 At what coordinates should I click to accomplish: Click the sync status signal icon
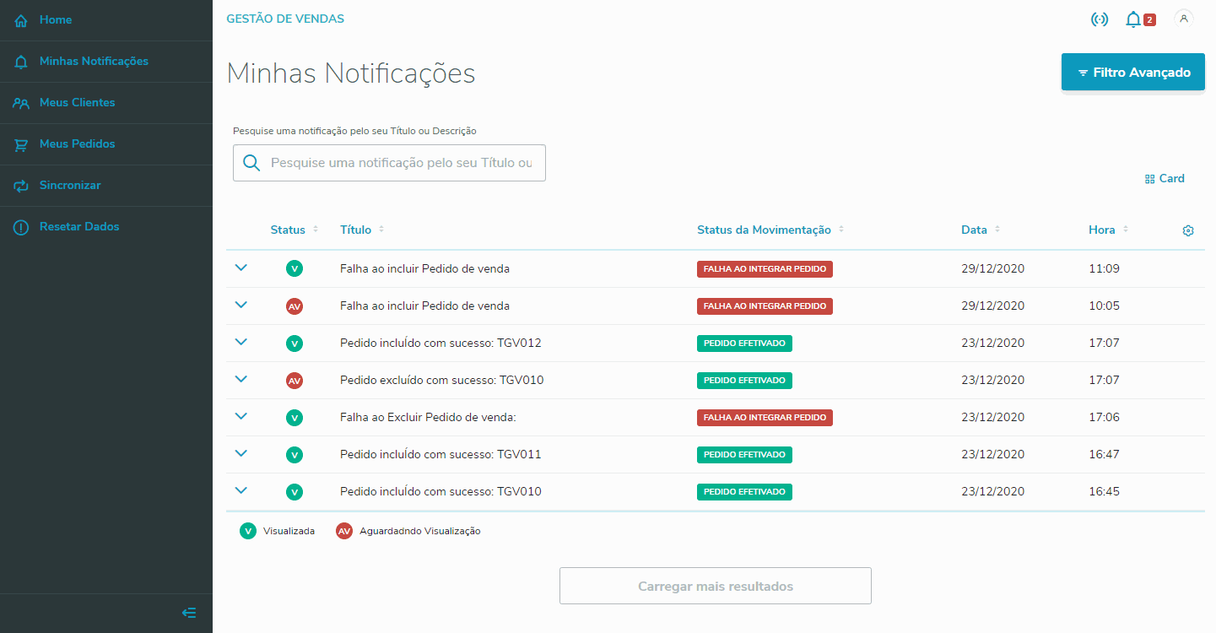coord(1100,19)
